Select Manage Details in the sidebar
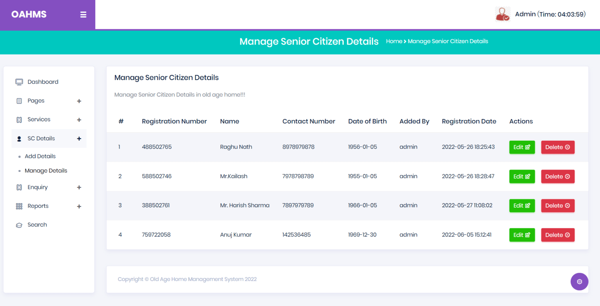The image size is (600, 306). (x=46, y=170)
